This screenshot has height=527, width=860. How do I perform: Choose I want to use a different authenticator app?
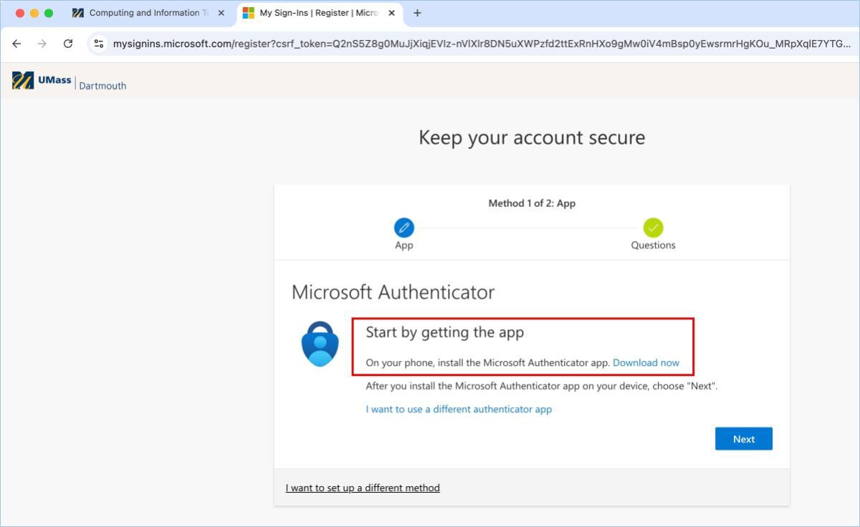[x=459, y=409]
